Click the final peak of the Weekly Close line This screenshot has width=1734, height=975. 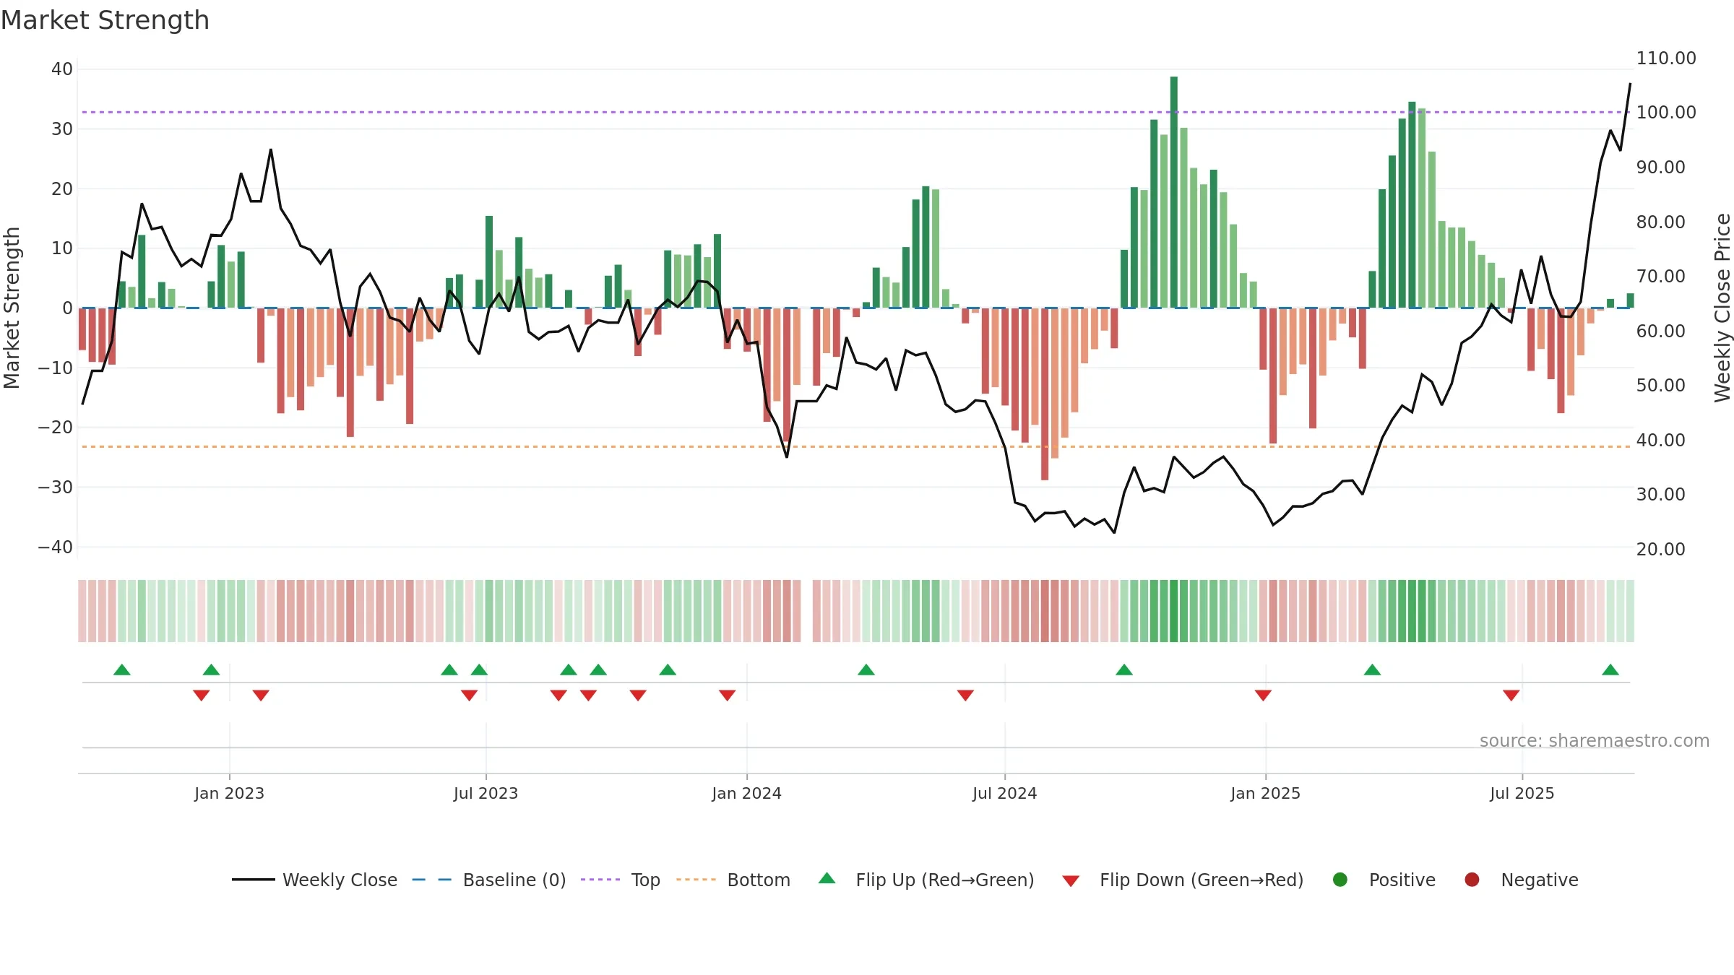pos(1630,84)
